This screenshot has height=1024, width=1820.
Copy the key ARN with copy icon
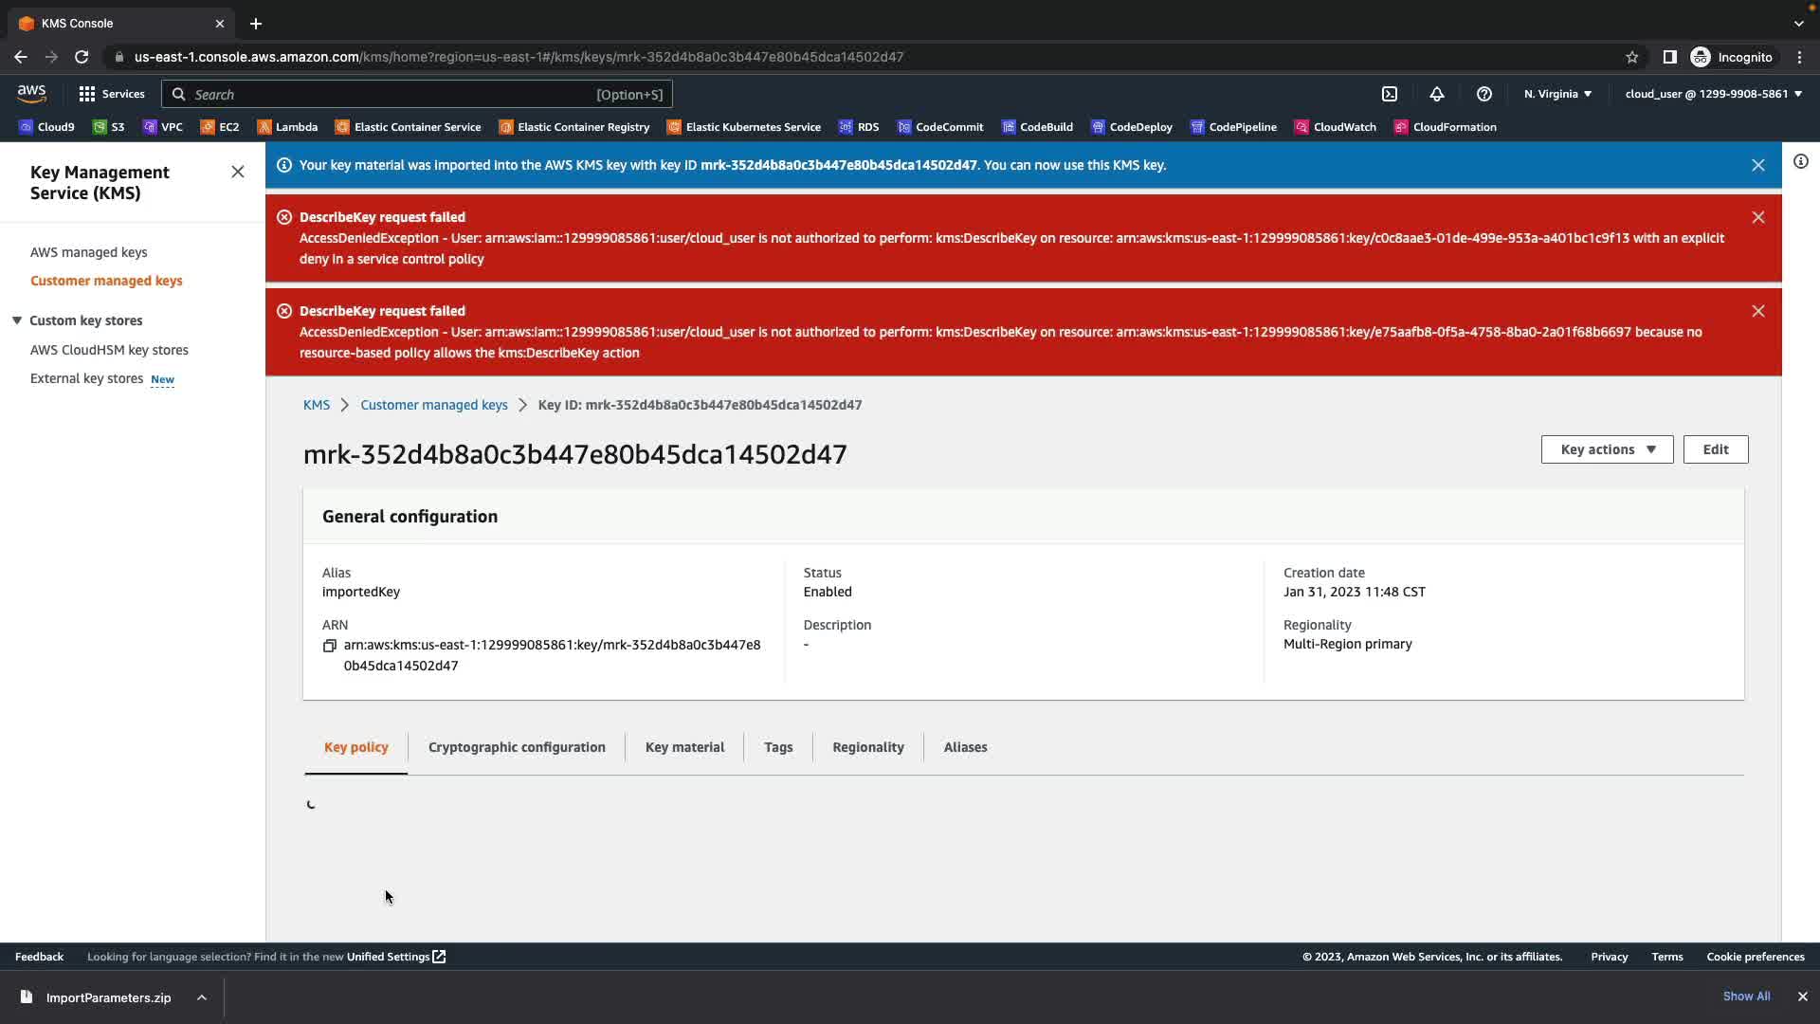coord(330,646)
